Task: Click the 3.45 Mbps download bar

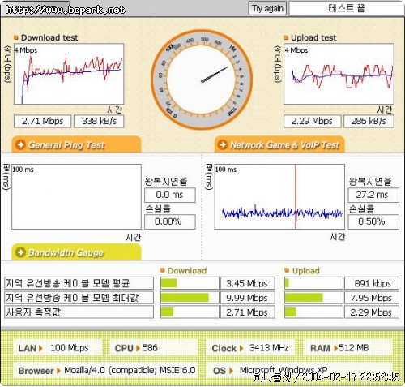Action: point(190,283)
